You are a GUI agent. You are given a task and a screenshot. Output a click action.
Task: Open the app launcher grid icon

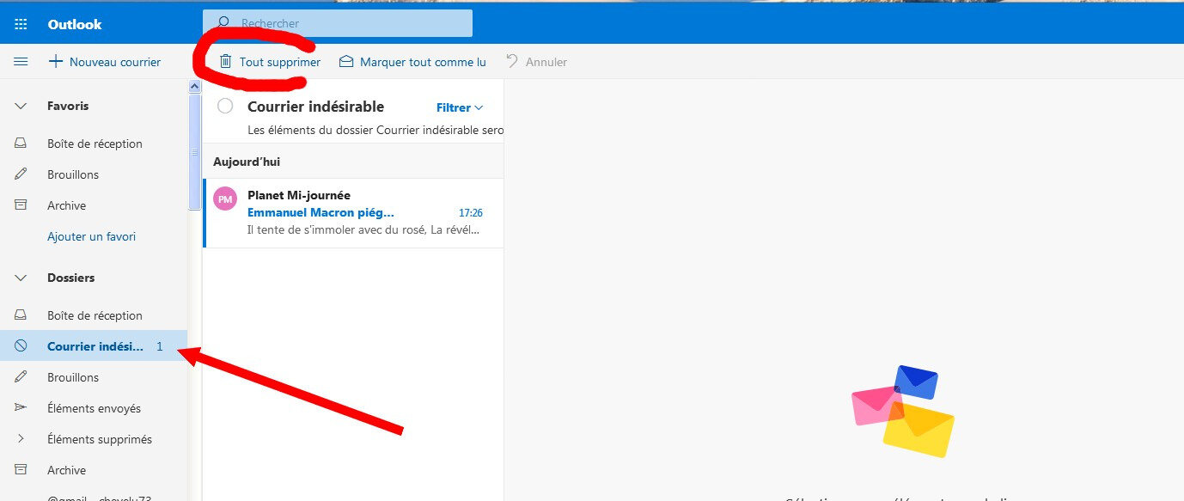tap(21, 24)
